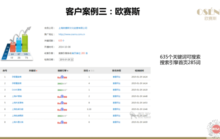Open the 上海欧赛斯文化创意有限公司 member company link
This screenshot has height=139, width=220.
point(73,28)
